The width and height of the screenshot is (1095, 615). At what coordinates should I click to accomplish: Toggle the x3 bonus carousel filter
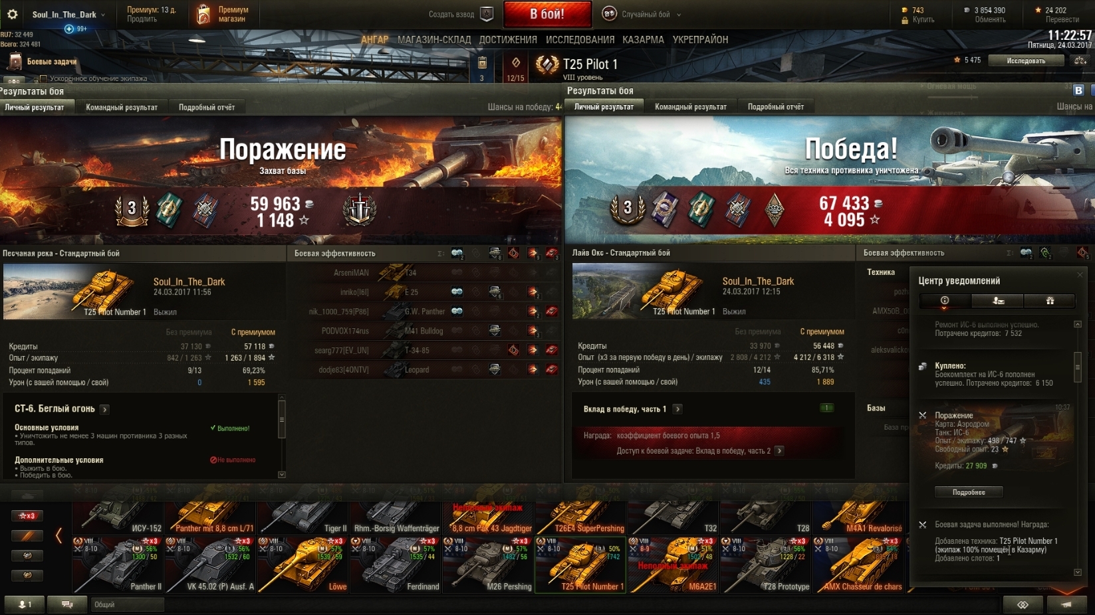pos(27,516)
